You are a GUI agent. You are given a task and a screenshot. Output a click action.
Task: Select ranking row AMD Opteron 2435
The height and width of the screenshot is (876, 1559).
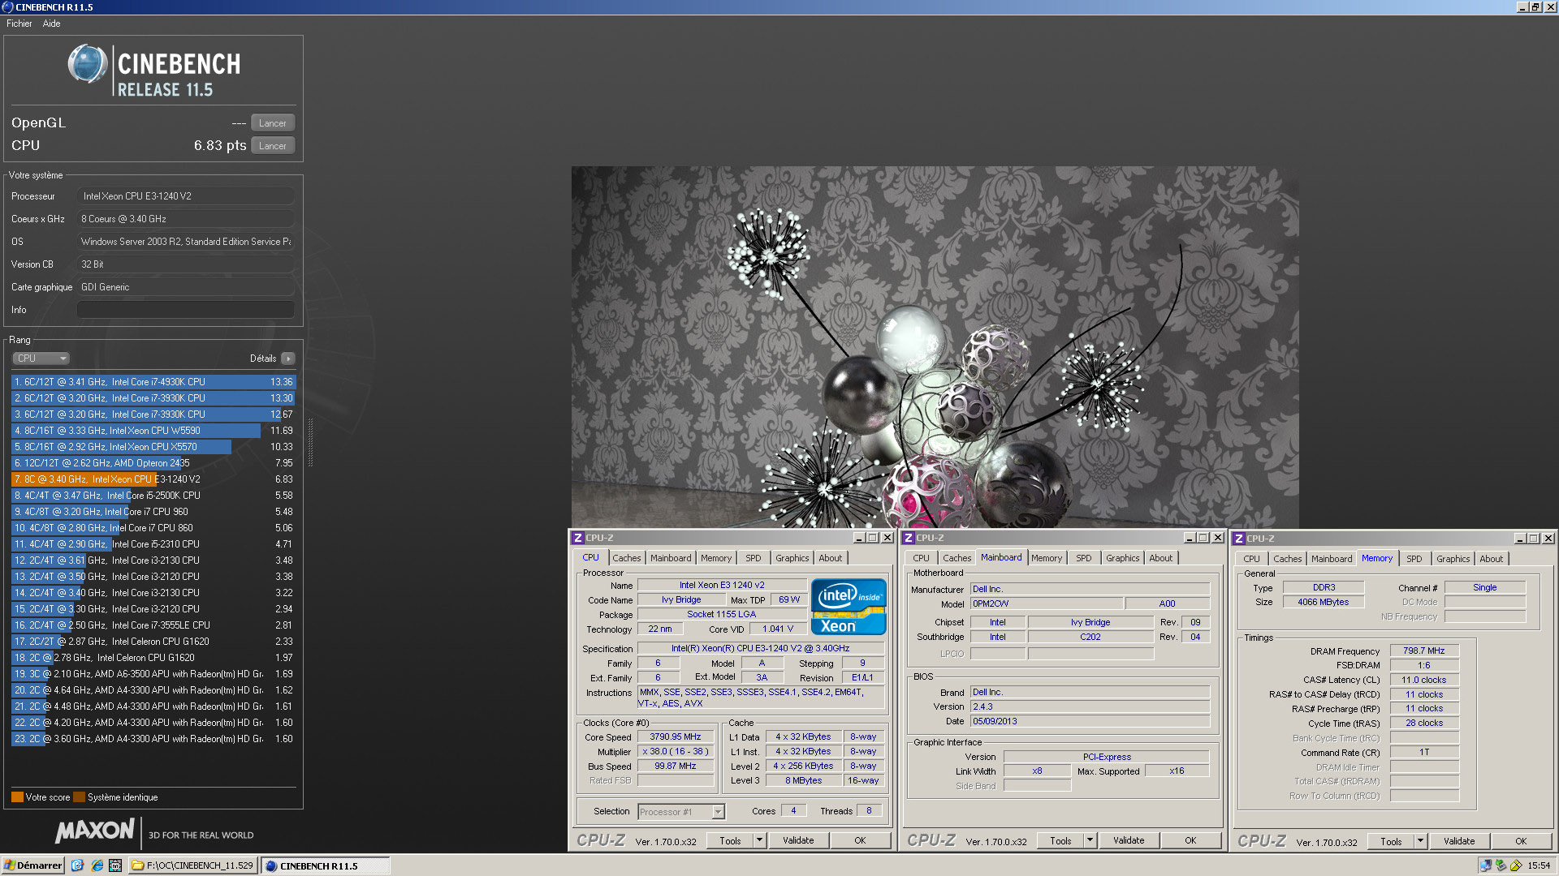[x=153, y=463]
